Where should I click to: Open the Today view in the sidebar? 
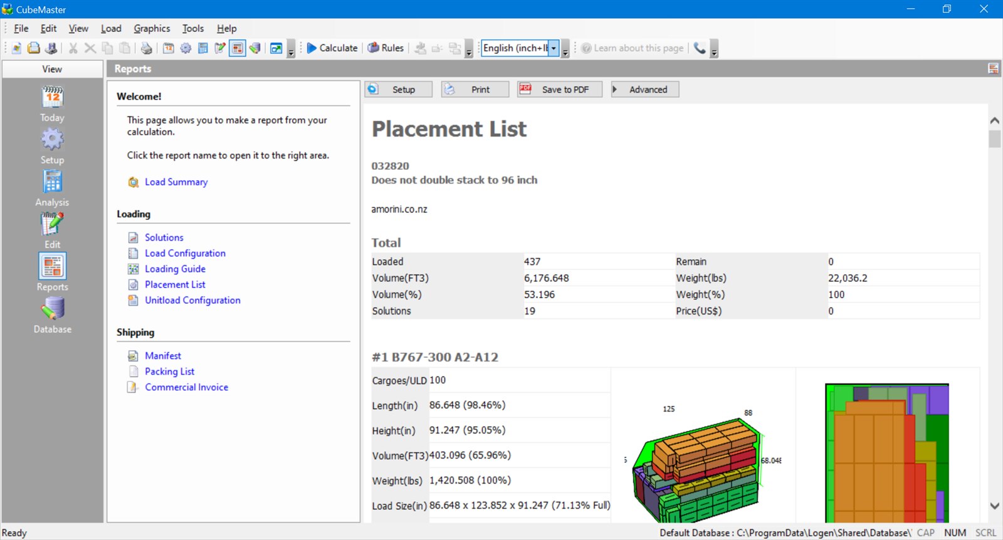(x=52, y=104)
